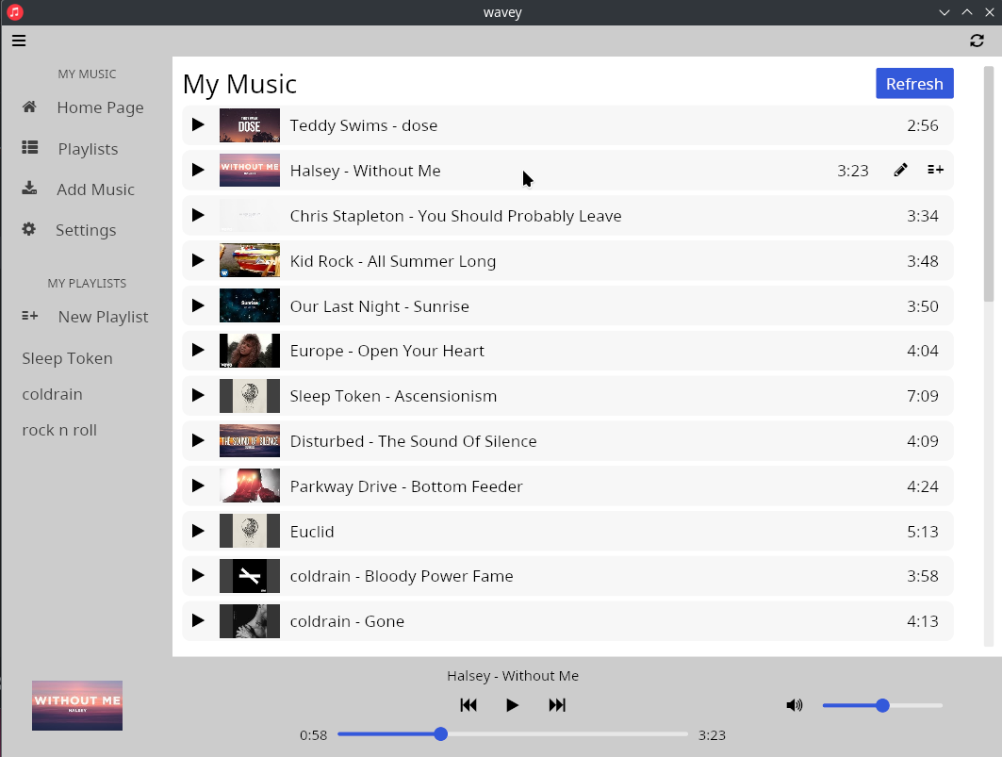Mute audio with the speaker icon
1002x757 pixels.
point(795,705)
